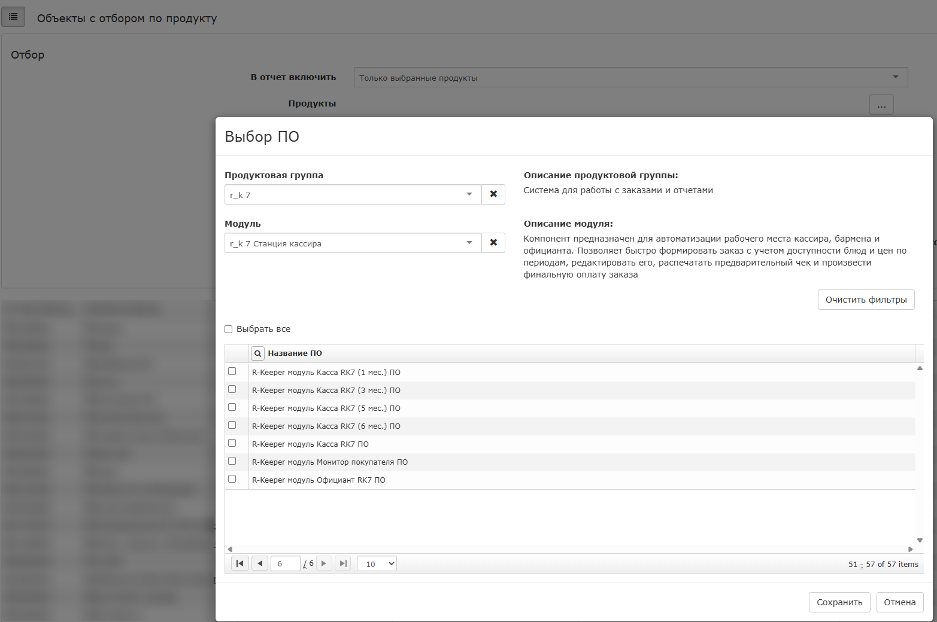Screen dimensions: 937x622
Task: Go to first page of results
Action: [240, 563]
